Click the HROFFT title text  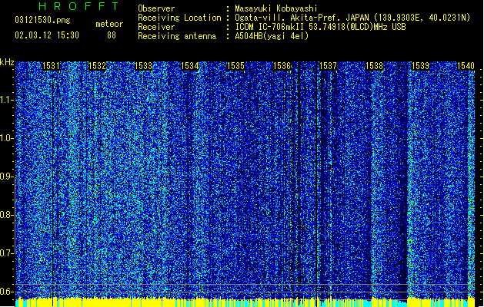79,6
